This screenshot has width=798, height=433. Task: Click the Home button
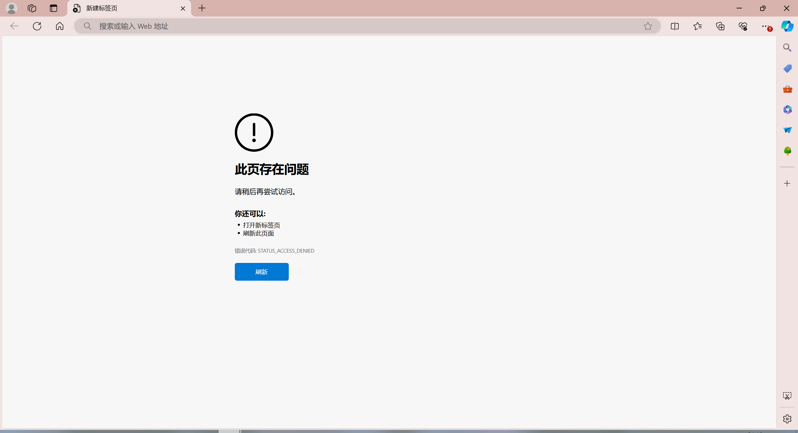pyautogui.click(x=60, y=26)
